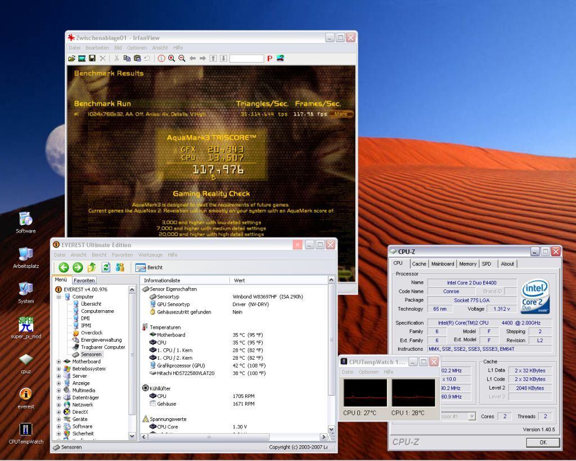Open the Werkzeuge menu in EVEREST

(150, 255)
